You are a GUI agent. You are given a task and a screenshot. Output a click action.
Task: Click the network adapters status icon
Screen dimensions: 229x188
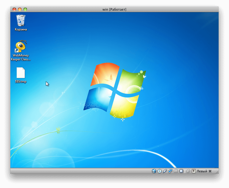pyautogui.click(x=170, y=171)
